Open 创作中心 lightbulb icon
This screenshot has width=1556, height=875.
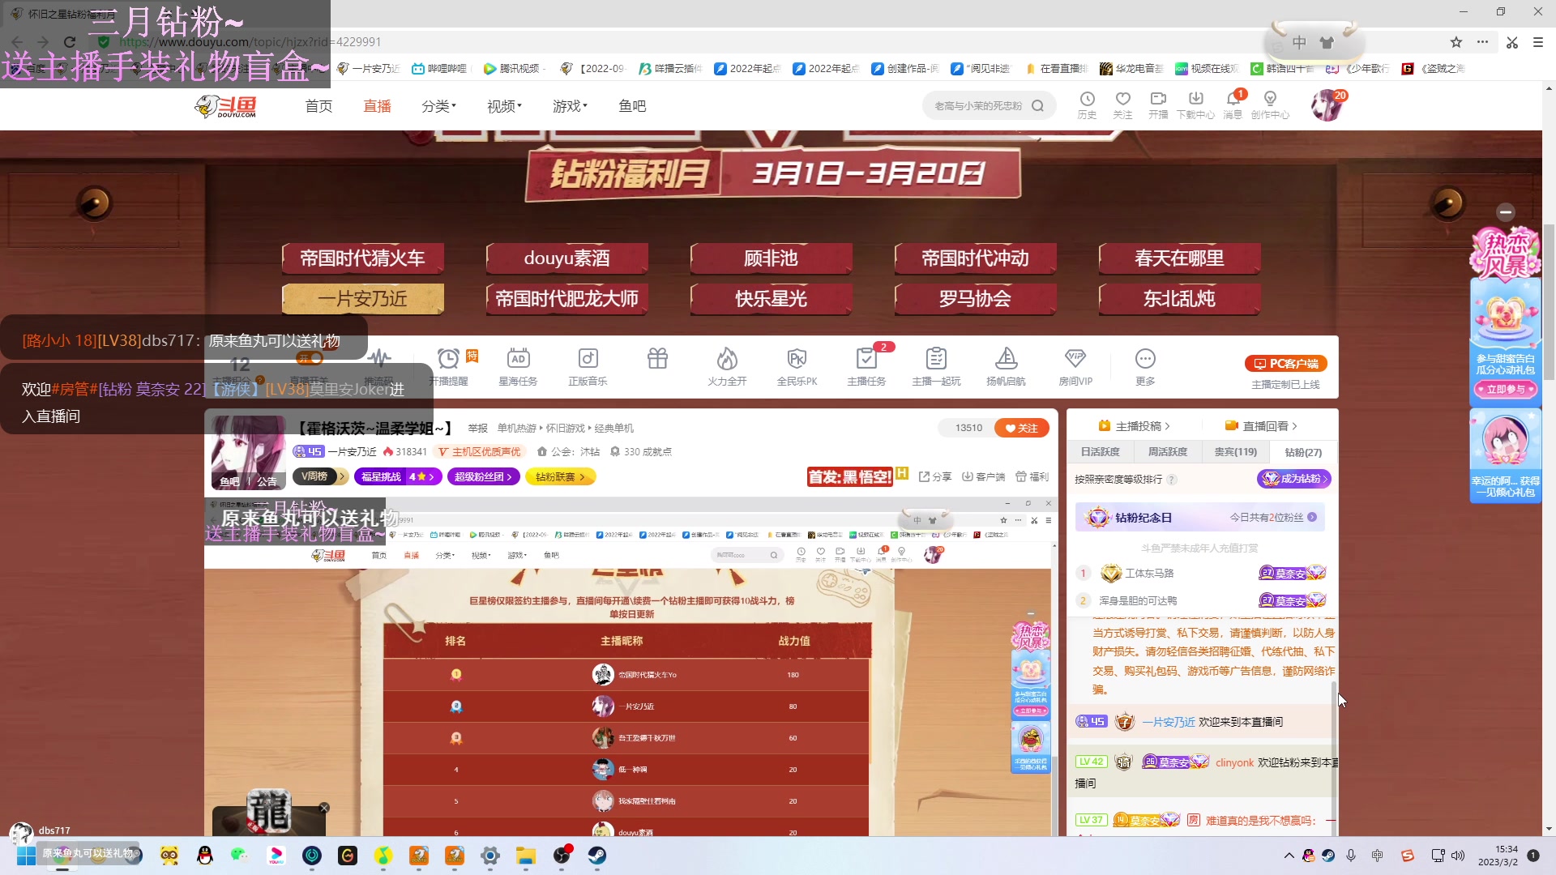1270,105
